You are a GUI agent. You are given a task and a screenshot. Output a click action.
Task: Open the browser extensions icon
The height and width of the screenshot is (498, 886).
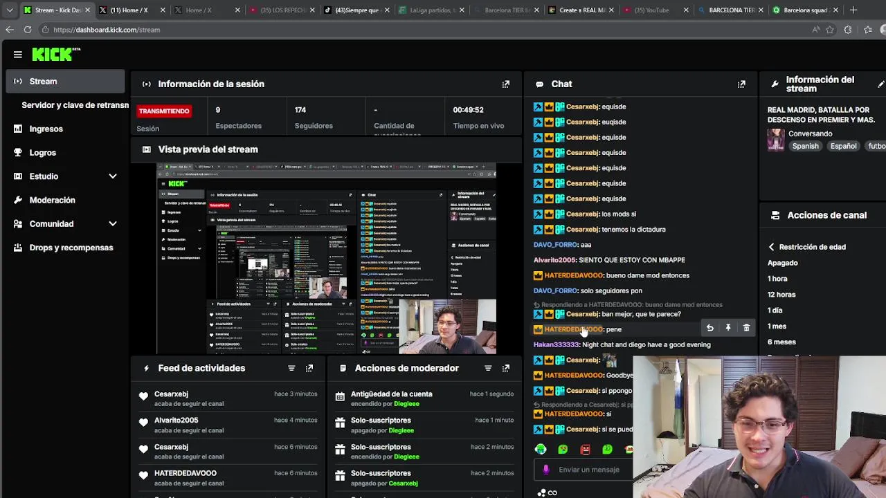pyautogui.click(x=848, y=30)
